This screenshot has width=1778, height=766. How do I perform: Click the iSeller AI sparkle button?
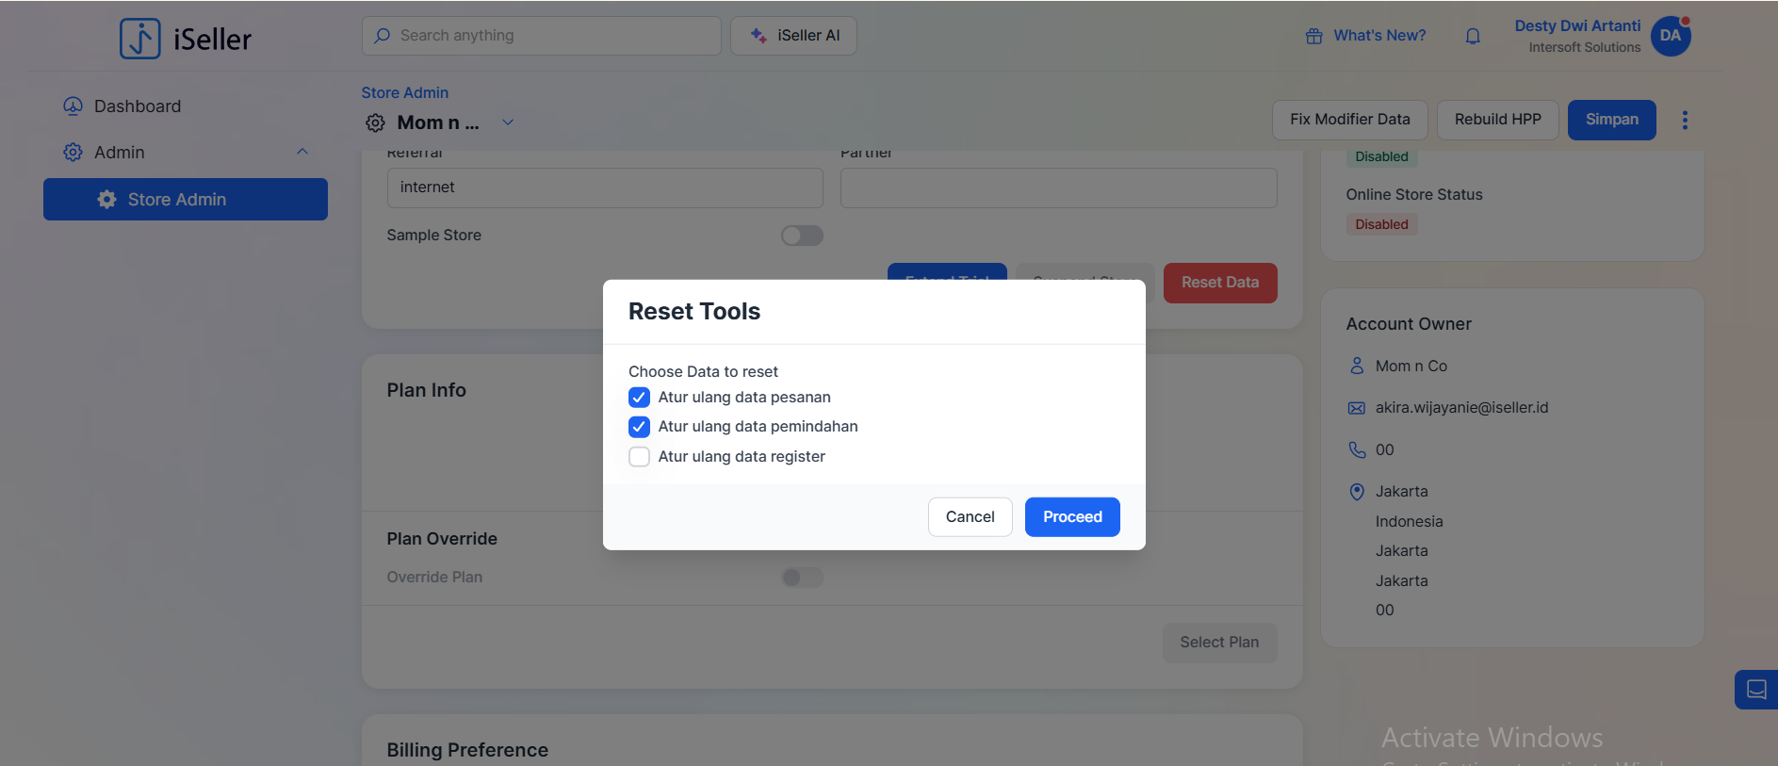click(793, 36)
